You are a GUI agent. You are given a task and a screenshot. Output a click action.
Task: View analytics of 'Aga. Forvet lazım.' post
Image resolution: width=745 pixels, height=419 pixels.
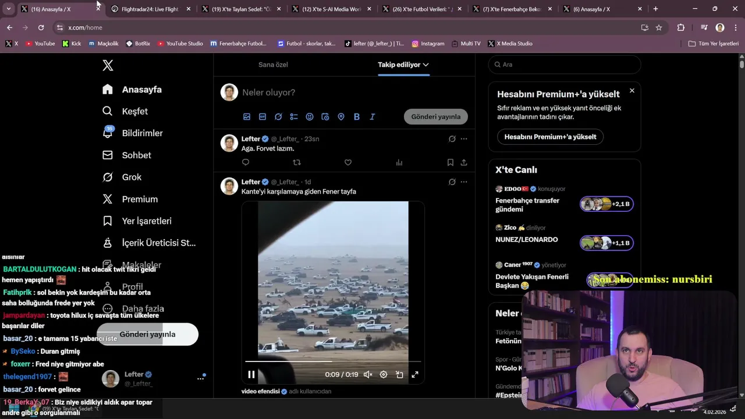(x=399, y=162)
